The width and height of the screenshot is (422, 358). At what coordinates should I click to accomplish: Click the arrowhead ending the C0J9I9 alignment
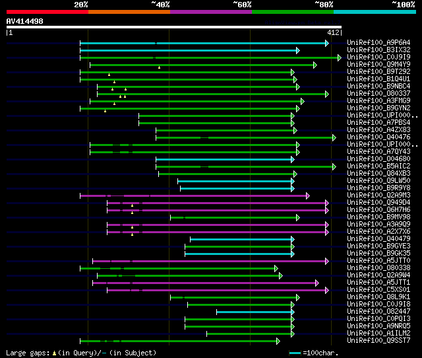[340, 57]
